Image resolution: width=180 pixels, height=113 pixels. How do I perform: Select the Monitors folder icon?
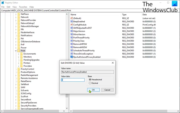(21, 57)
